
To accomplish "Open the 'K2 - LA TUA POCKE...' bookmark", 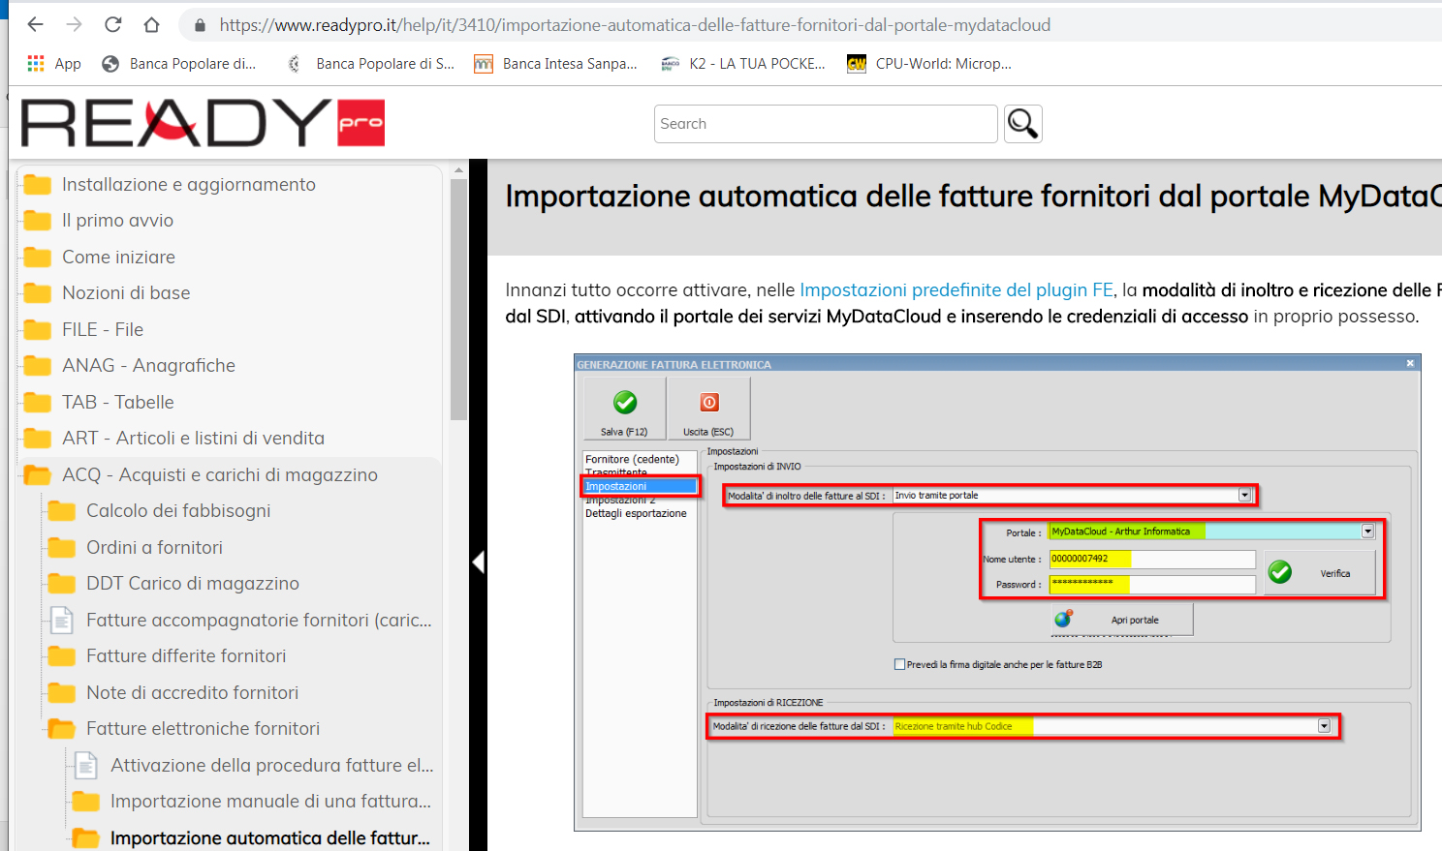I will tap(743, 64).
